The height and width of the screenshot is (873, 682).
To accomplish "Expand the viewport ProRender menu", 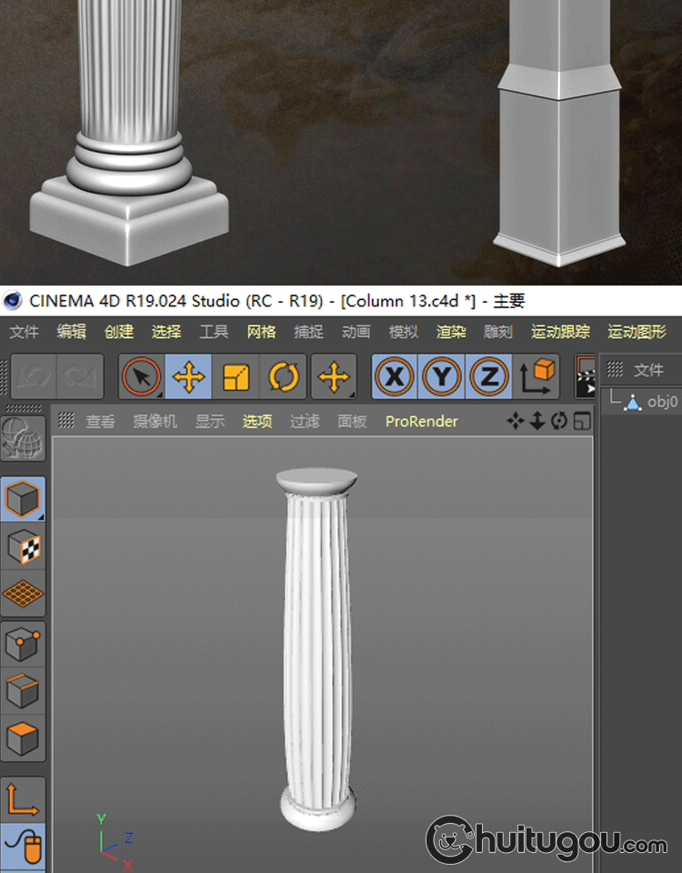I will click(421, 422).
